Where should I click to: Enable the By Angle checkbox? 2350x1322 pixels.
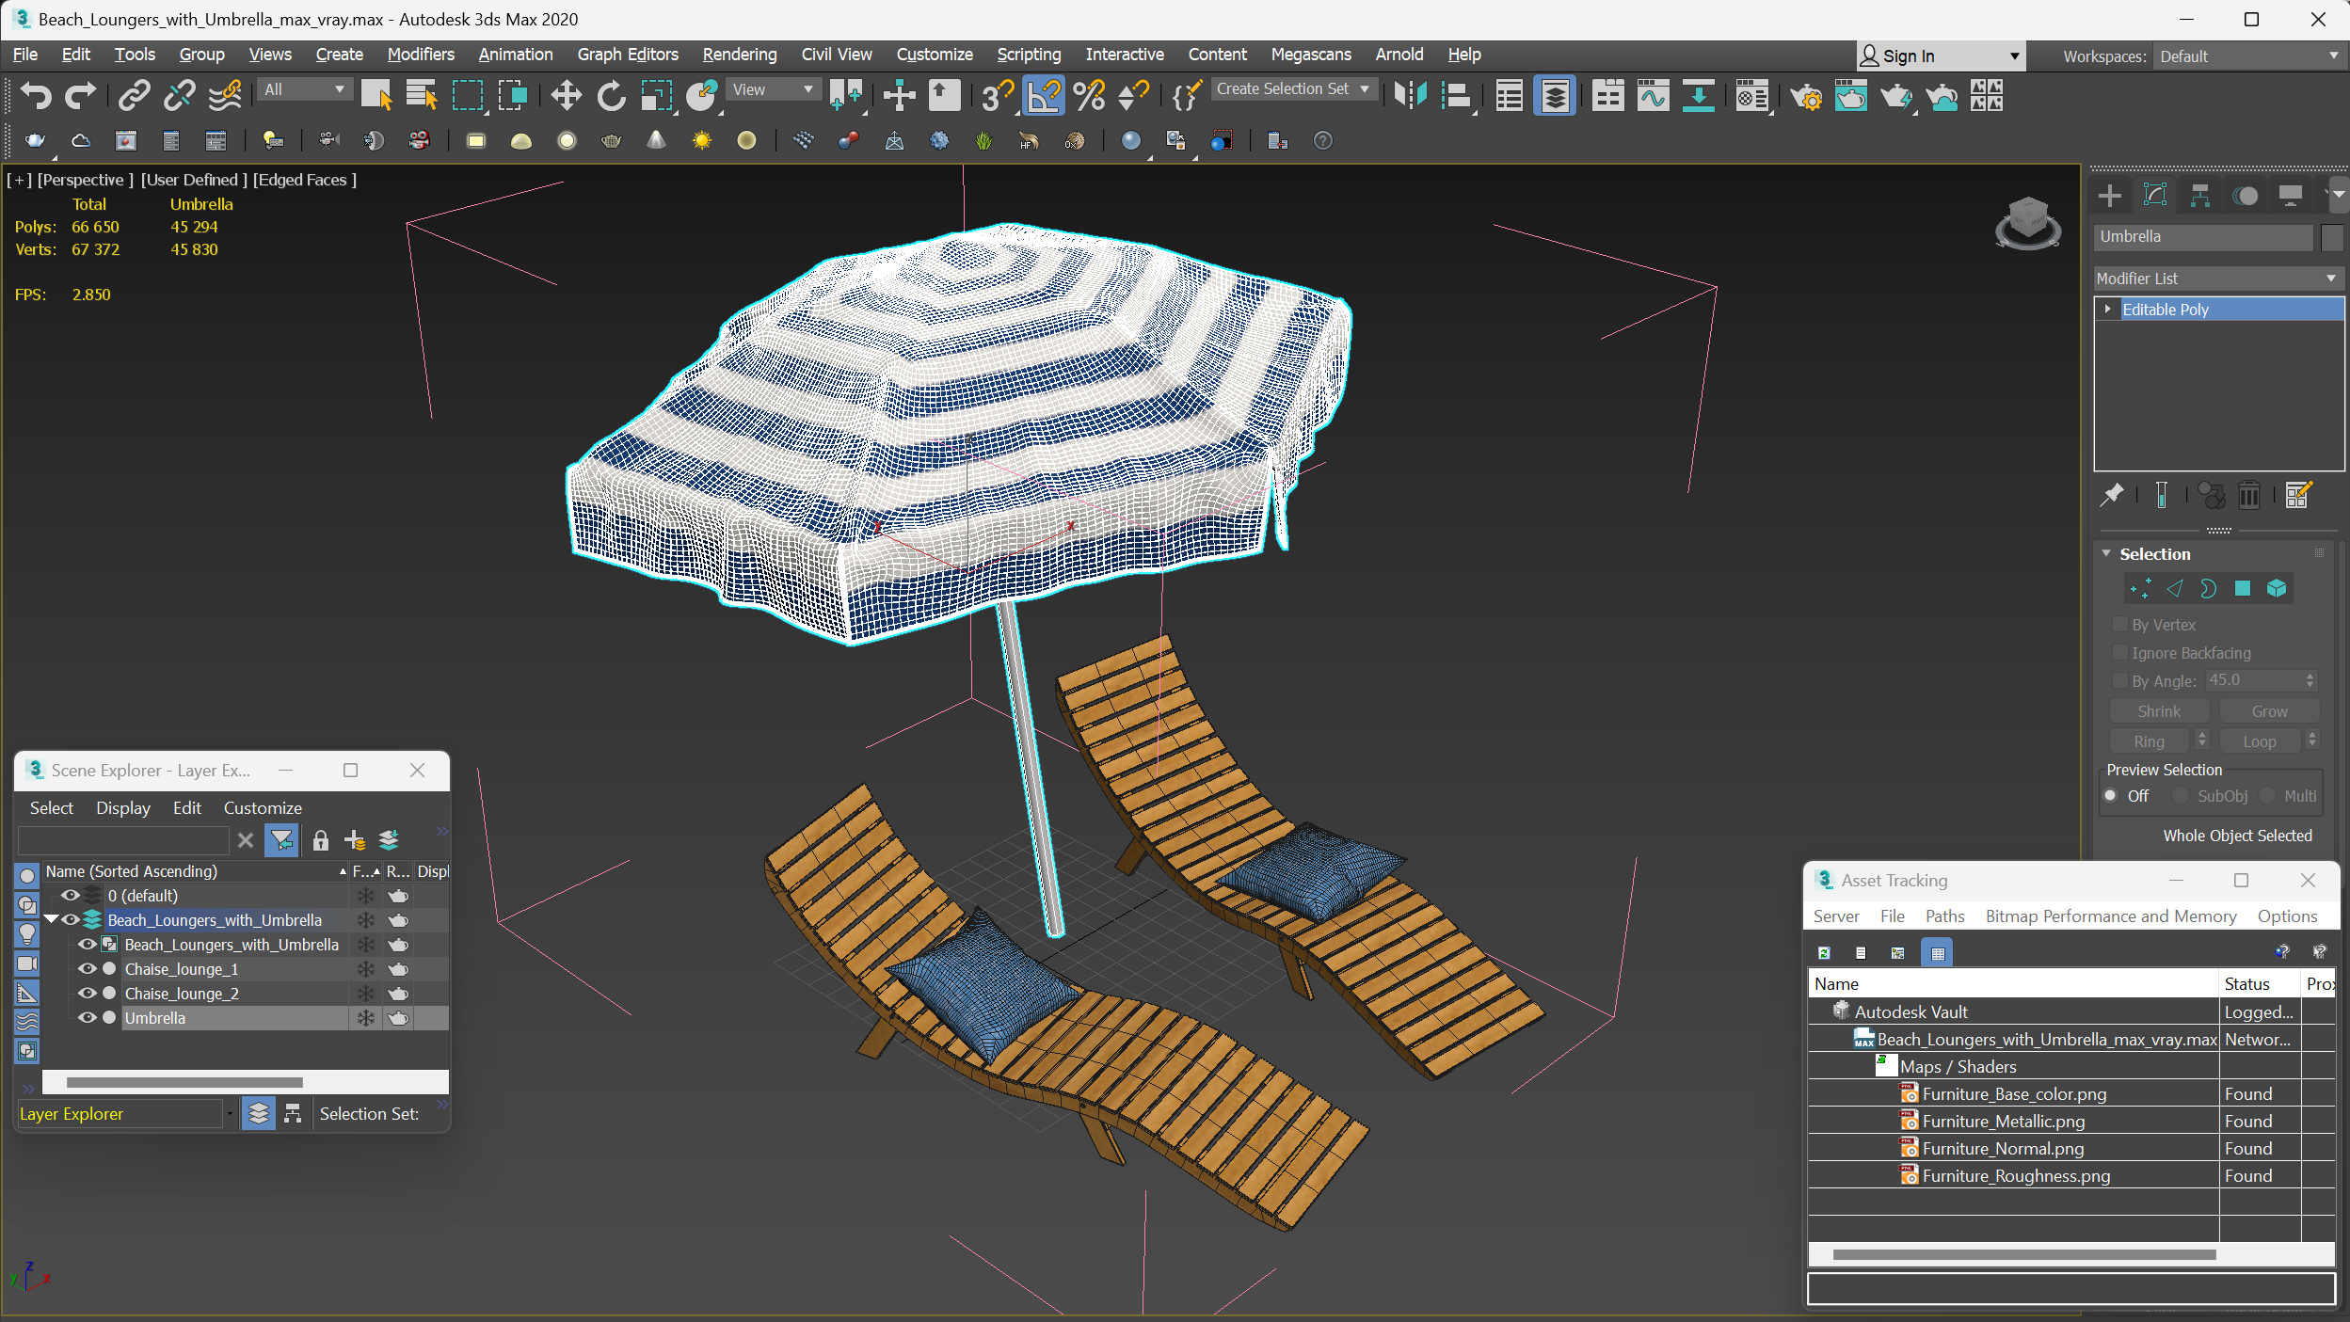point(2120,680)
